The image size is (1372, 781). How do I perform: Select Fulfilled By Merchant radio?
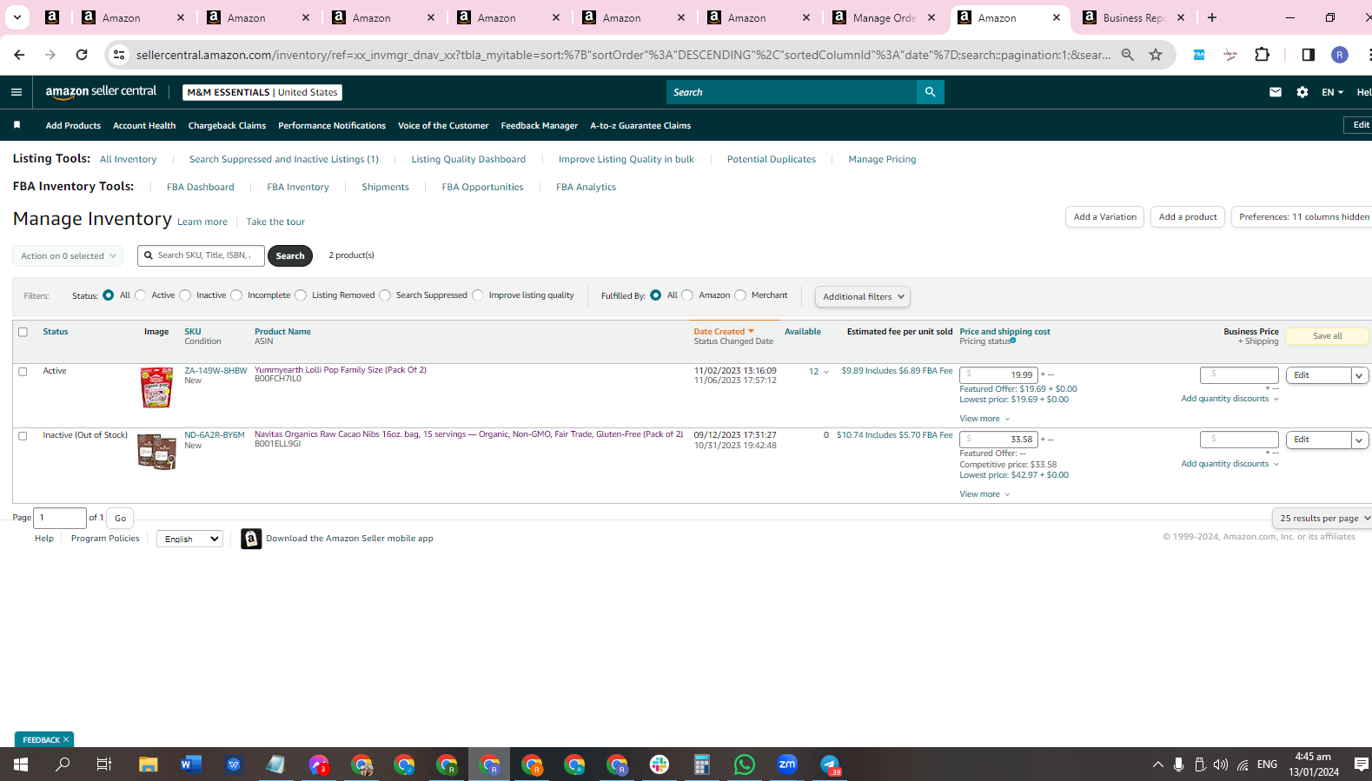click(740, 295)
